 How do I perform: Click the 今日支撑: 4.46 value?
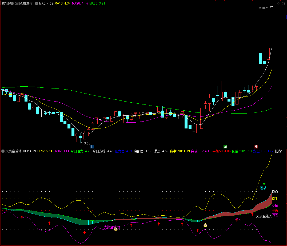[x=103, y=151]
